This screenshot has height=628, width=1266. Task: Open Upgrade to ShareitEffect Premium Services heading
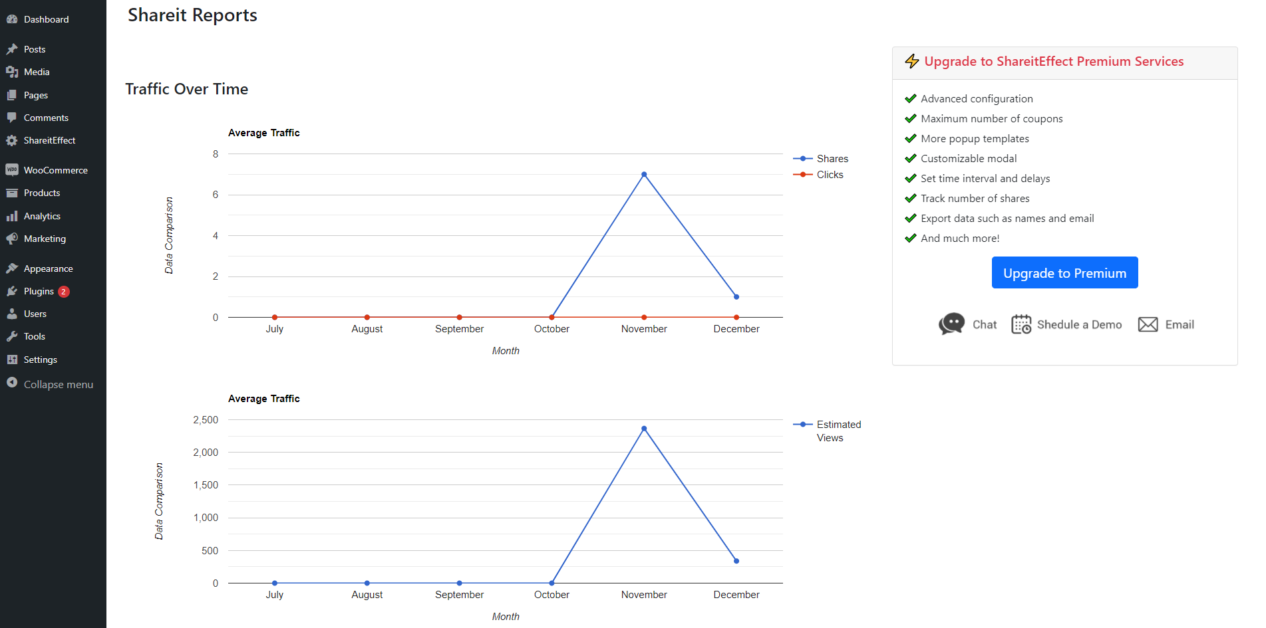1054,61
